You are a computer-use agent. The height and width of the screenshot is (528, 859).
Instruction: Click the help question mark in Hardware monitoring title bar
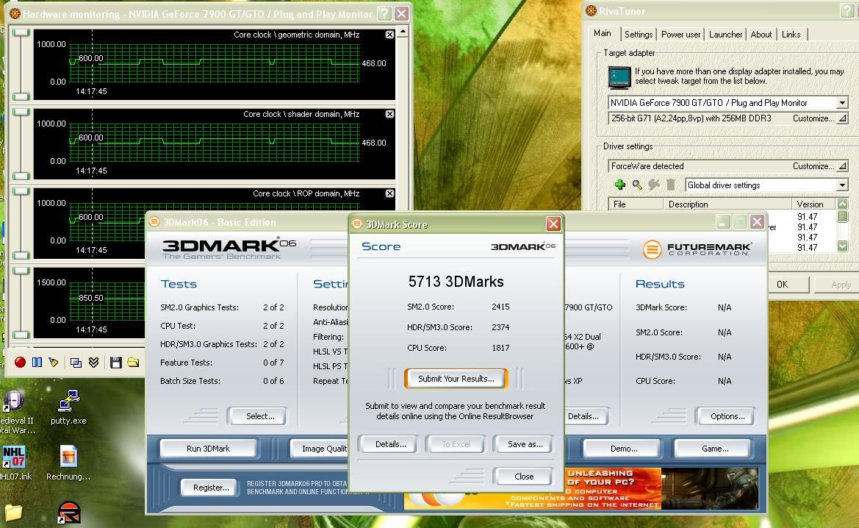385,14
